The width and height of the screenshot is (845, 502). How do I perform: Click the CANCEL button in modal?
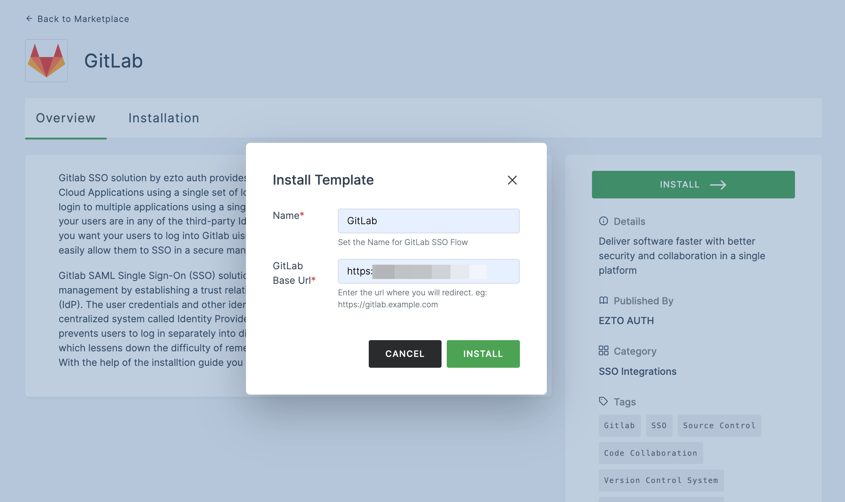click(x=405, y=353)
